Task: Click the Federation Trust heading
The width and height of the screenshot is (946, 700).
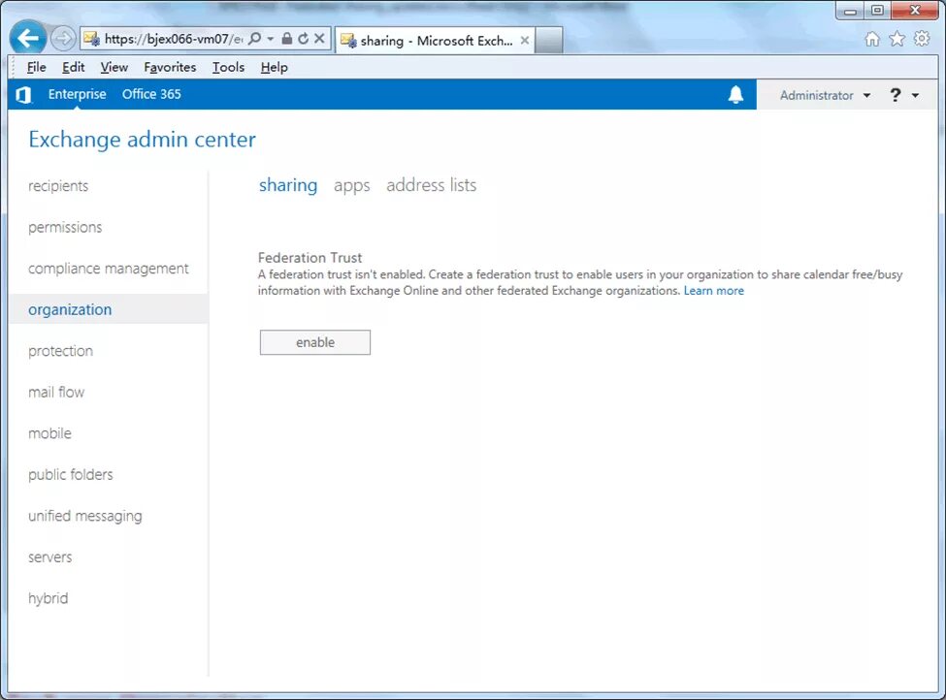Action: (x=310, y=258)
